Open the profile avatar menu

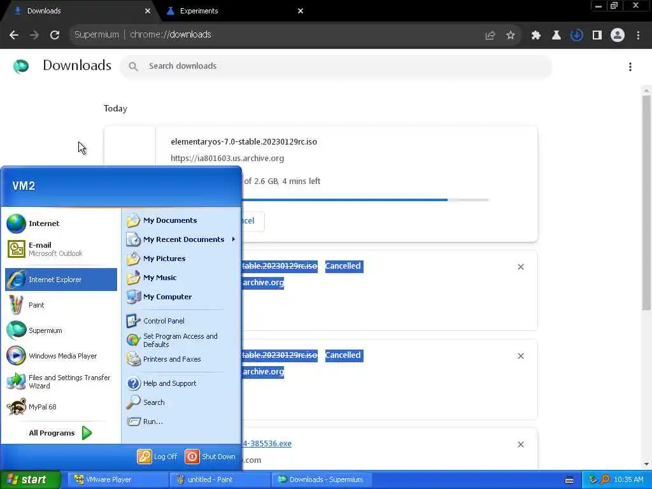click(x=618, y=36)
